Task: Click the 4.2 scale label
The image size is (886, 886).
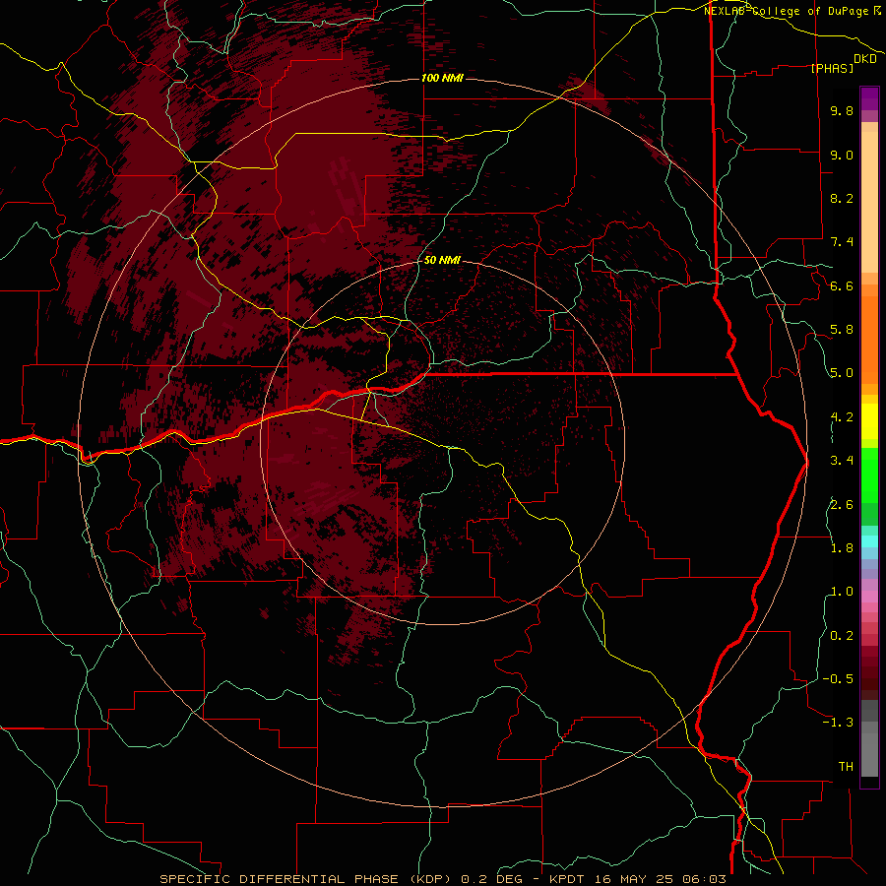Action: (842, 417)
